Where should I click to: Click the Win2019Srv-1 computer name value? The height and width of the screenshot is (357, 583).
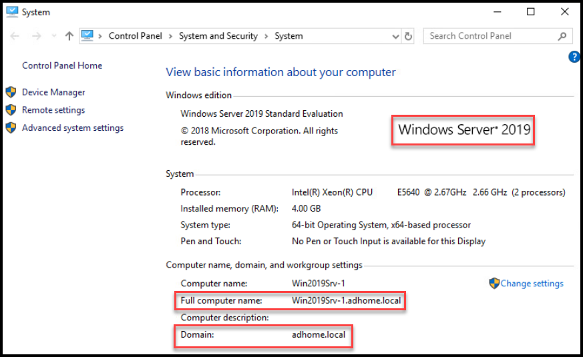(319, 284)
